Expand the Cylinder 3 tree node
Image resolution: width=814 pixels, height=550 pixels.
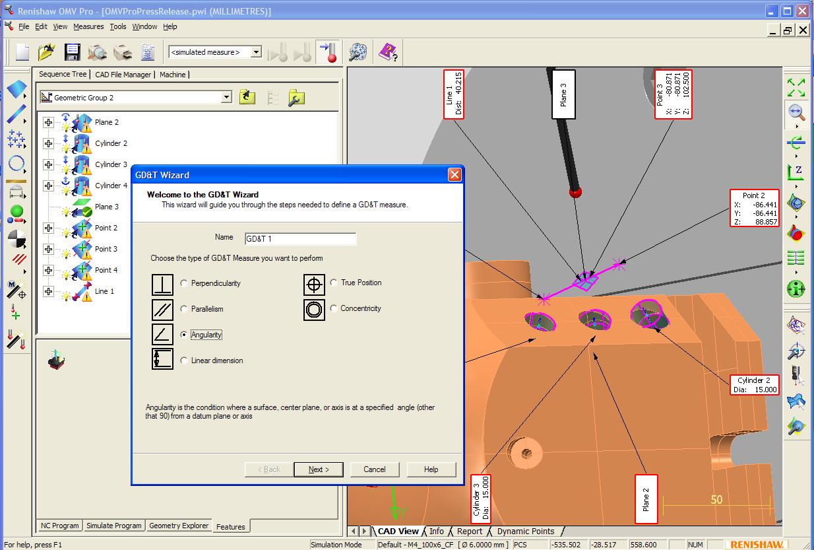click(48, 164)
